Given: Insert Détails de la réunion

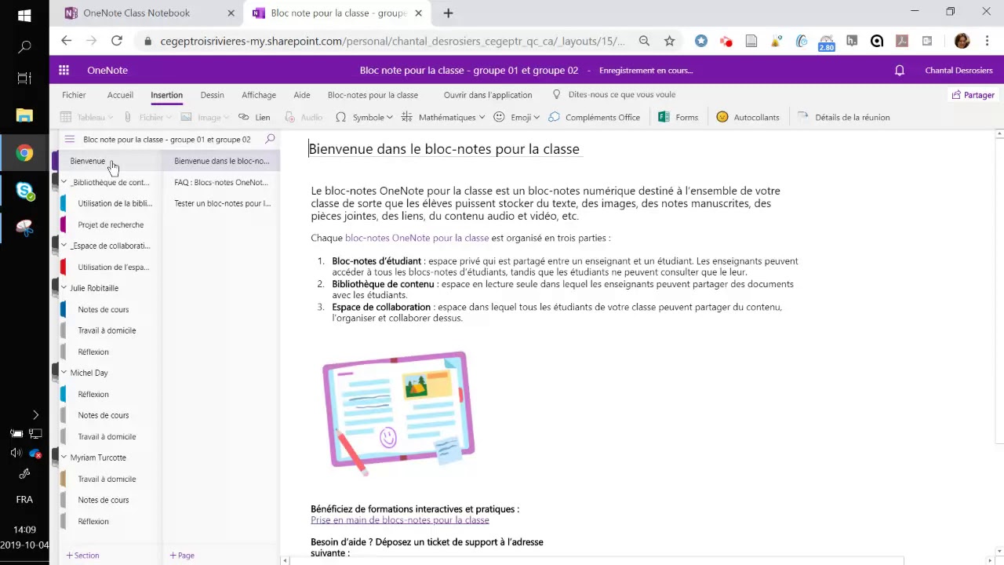Looking at the screenshot, I should (843, 117).
